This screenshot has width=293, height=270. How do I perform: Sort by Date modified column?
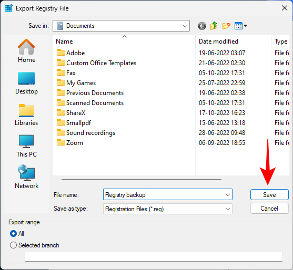[233, 41]
